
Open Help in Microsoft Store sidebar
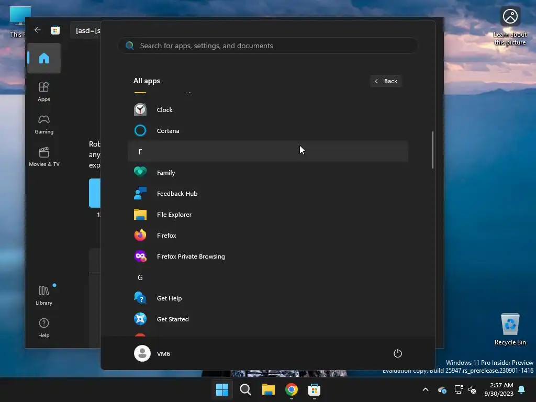[44, 328]
